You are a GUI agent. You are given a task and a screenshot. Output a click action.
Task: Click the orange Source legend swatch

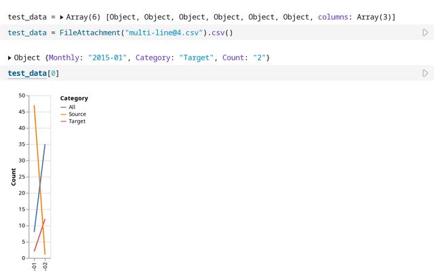(x=64, y=114)
